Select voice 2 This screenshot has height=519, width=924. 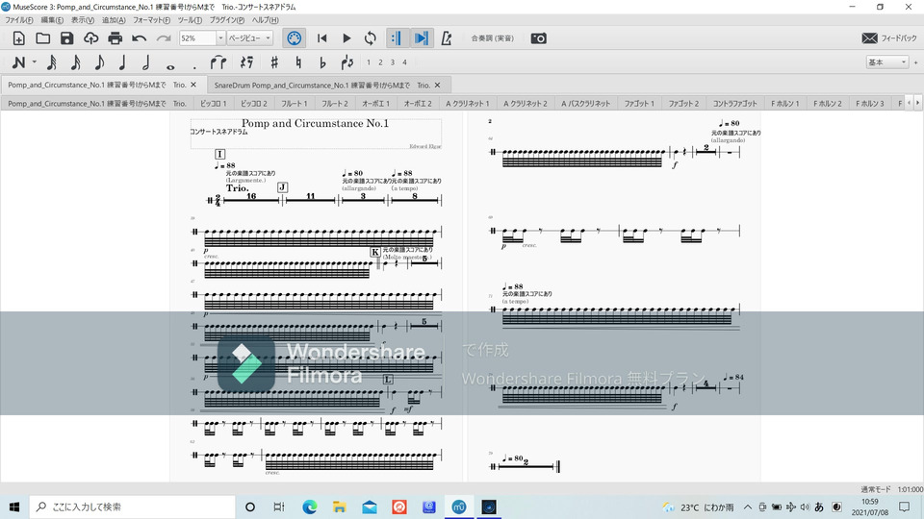(x=380, y=62)
